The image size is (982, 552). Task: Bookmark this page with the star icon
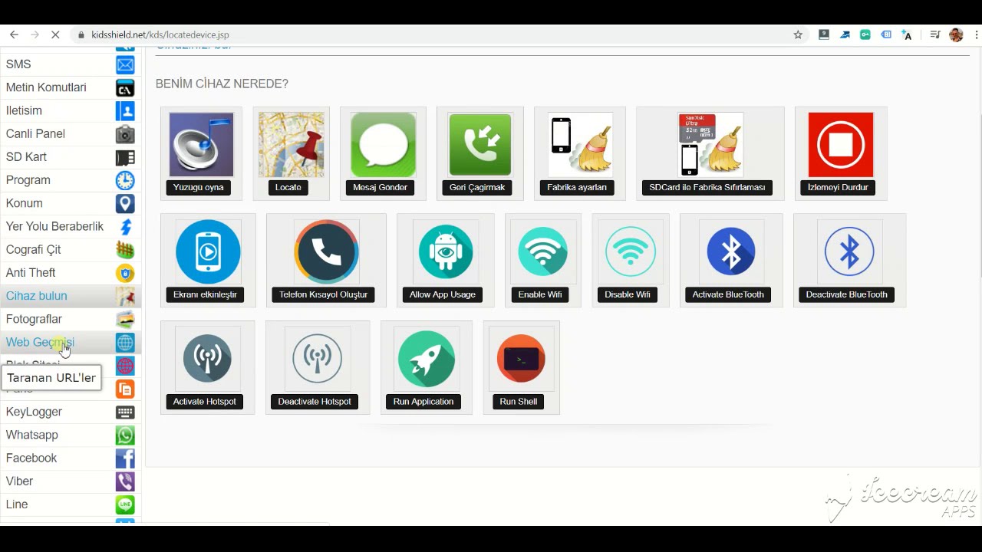click(x=798, y=34)
